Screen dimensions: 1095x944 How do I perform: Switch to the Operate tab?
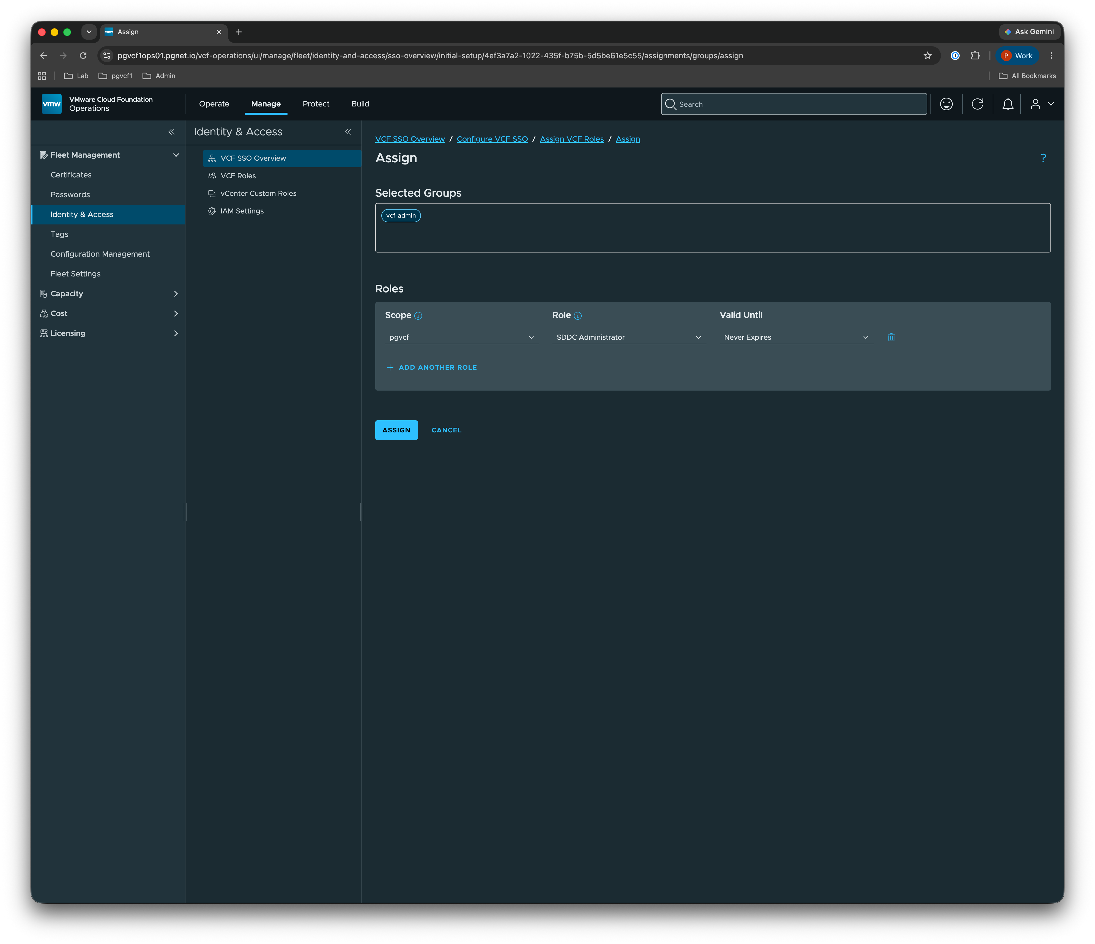[x=214, y=104]
